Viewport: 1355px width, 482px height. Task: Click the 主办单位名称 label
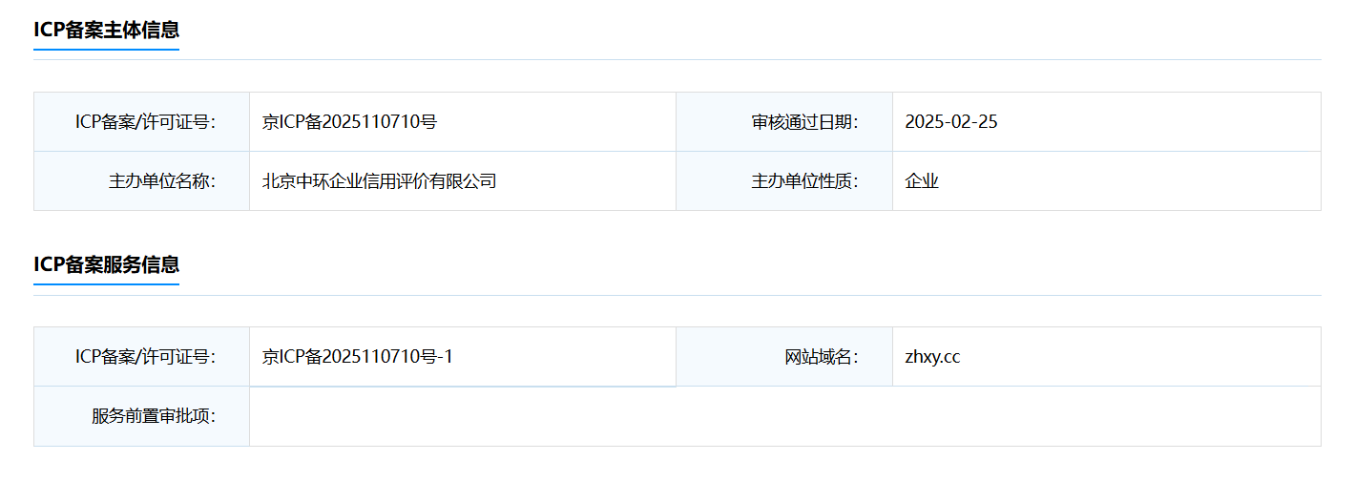click(162, 180)
